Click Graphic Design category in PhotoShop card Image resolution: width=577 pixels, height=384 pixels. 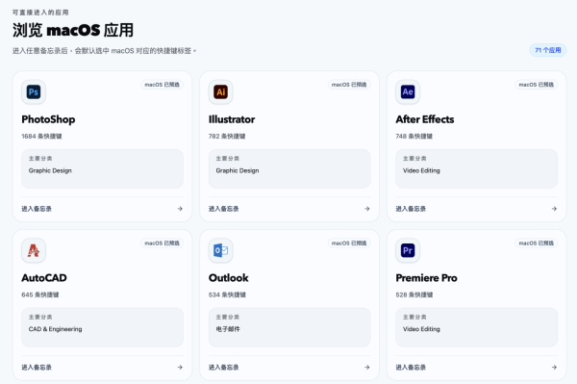50,170
